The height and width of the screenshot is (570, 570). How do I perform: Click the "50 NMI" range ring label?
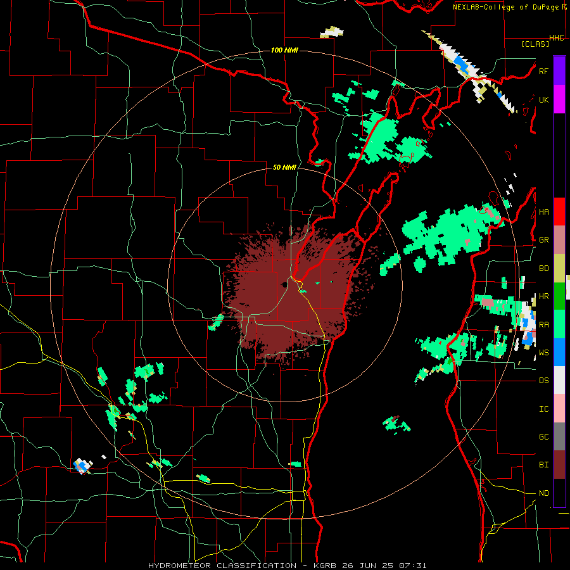[x=284, y=167]
